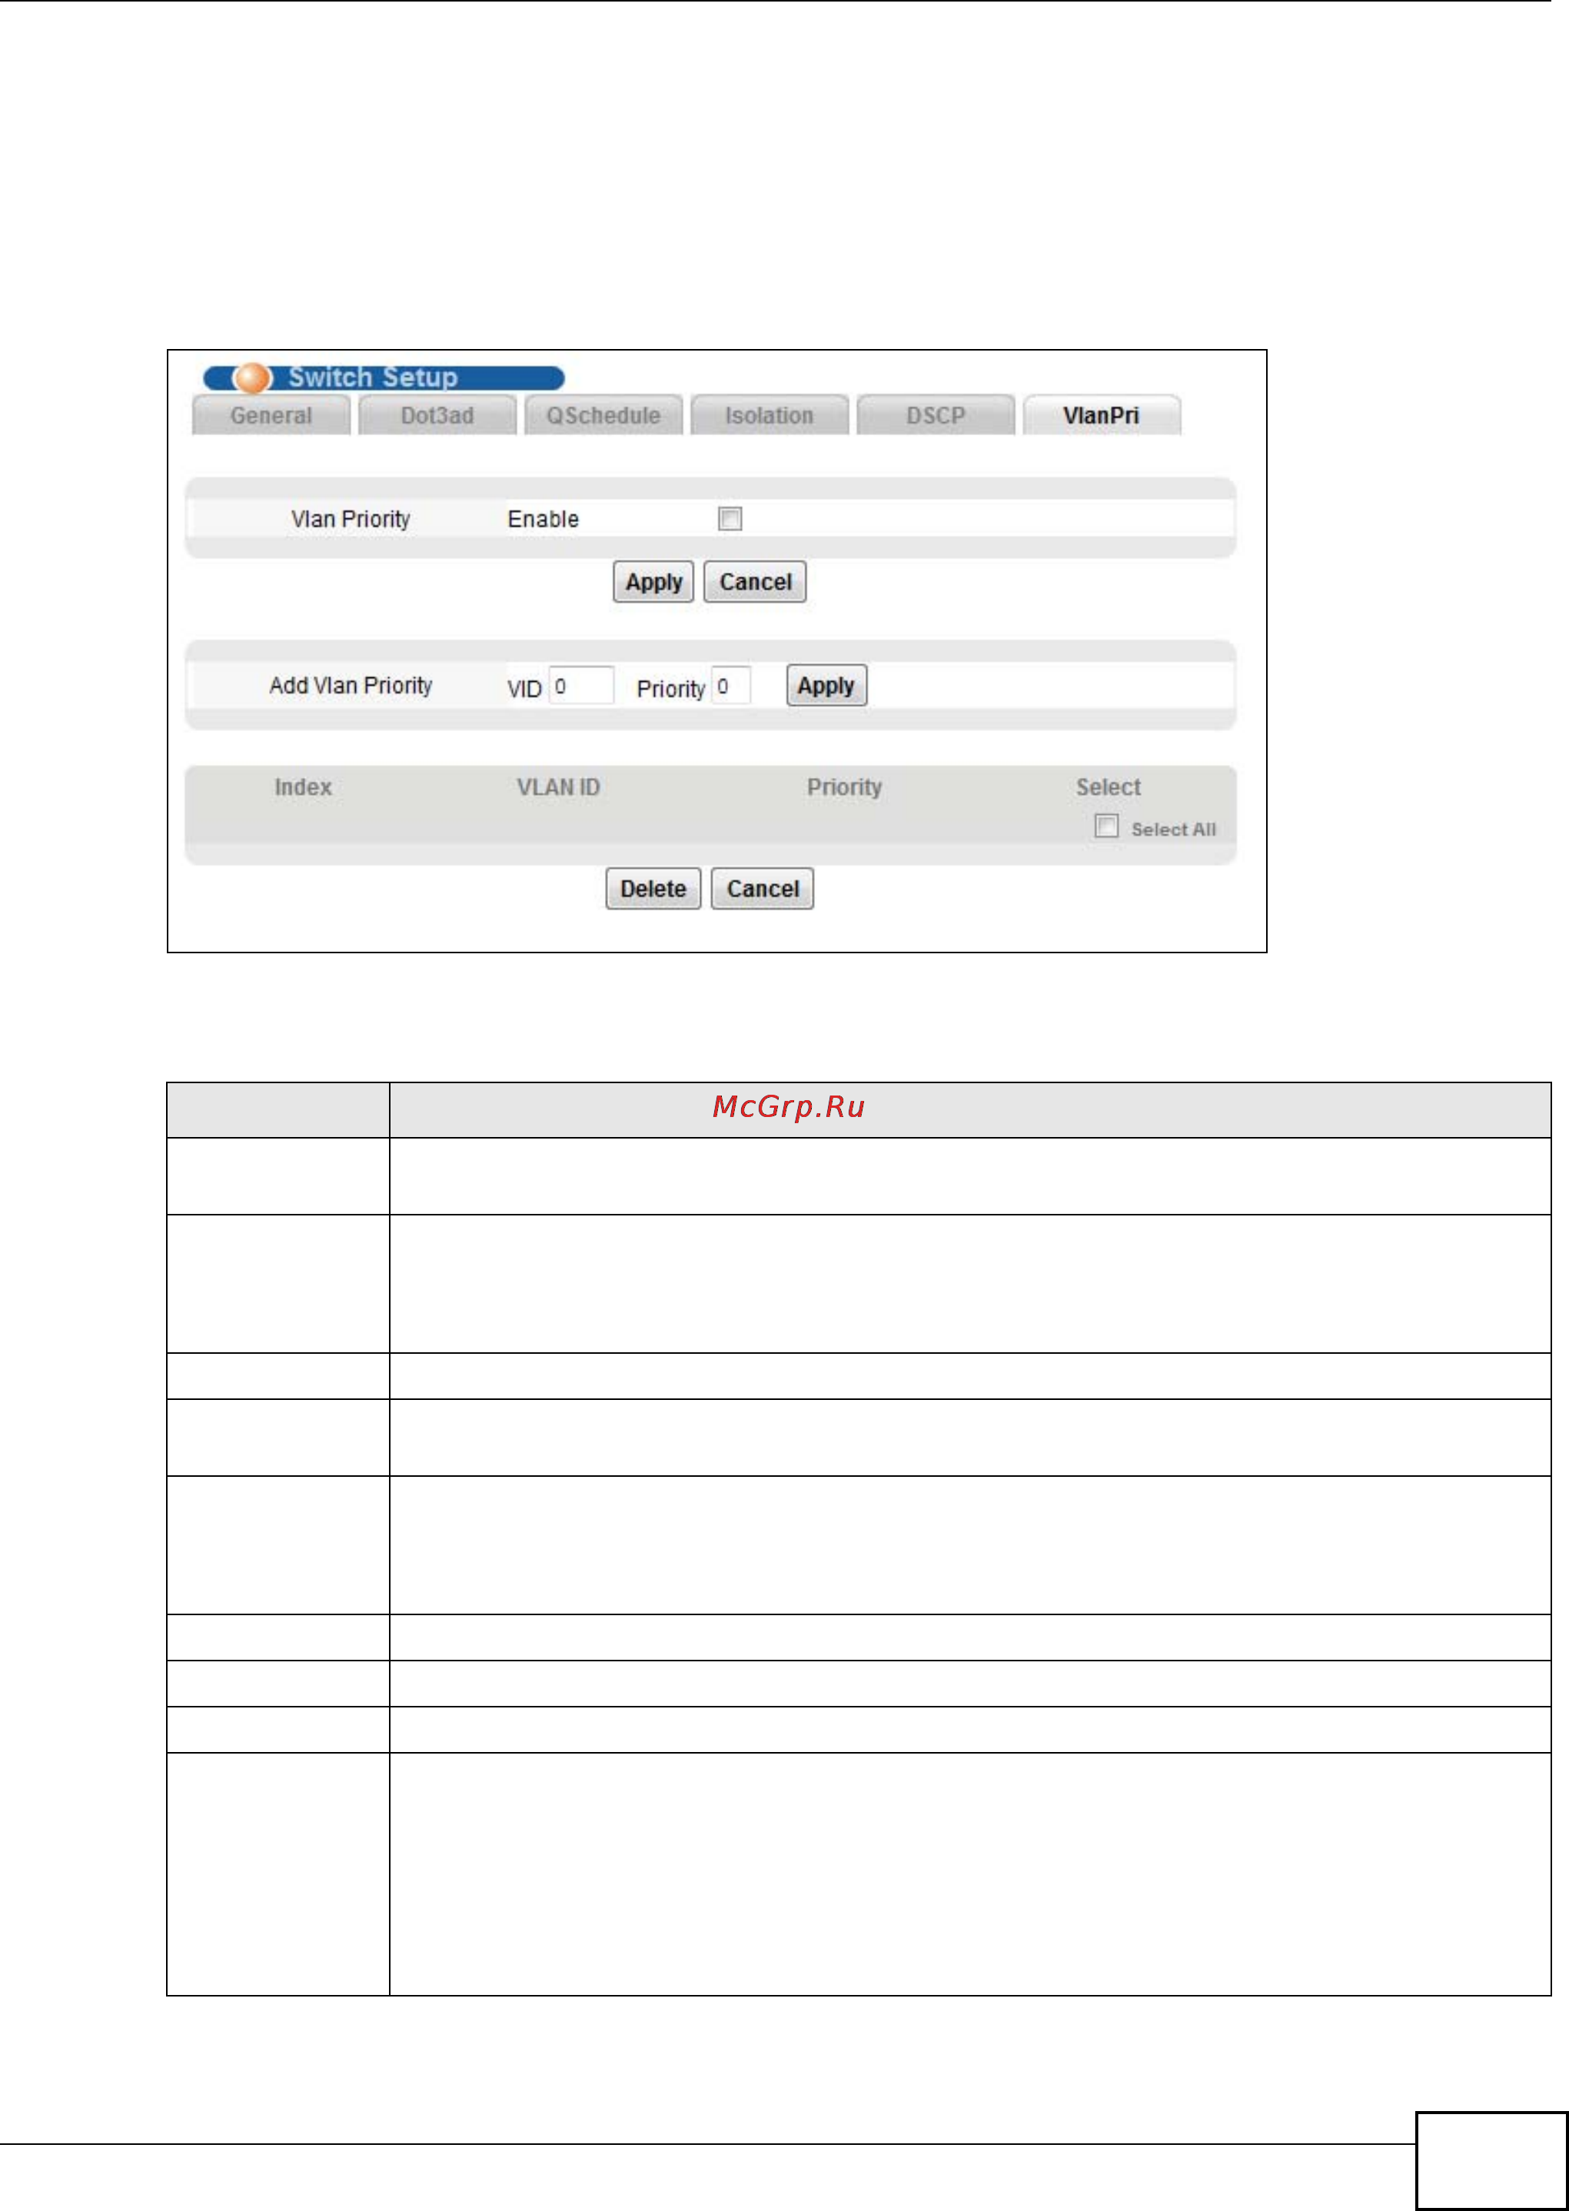Open the General tab
This screenshot has height=2211, width=1569.
271,415
